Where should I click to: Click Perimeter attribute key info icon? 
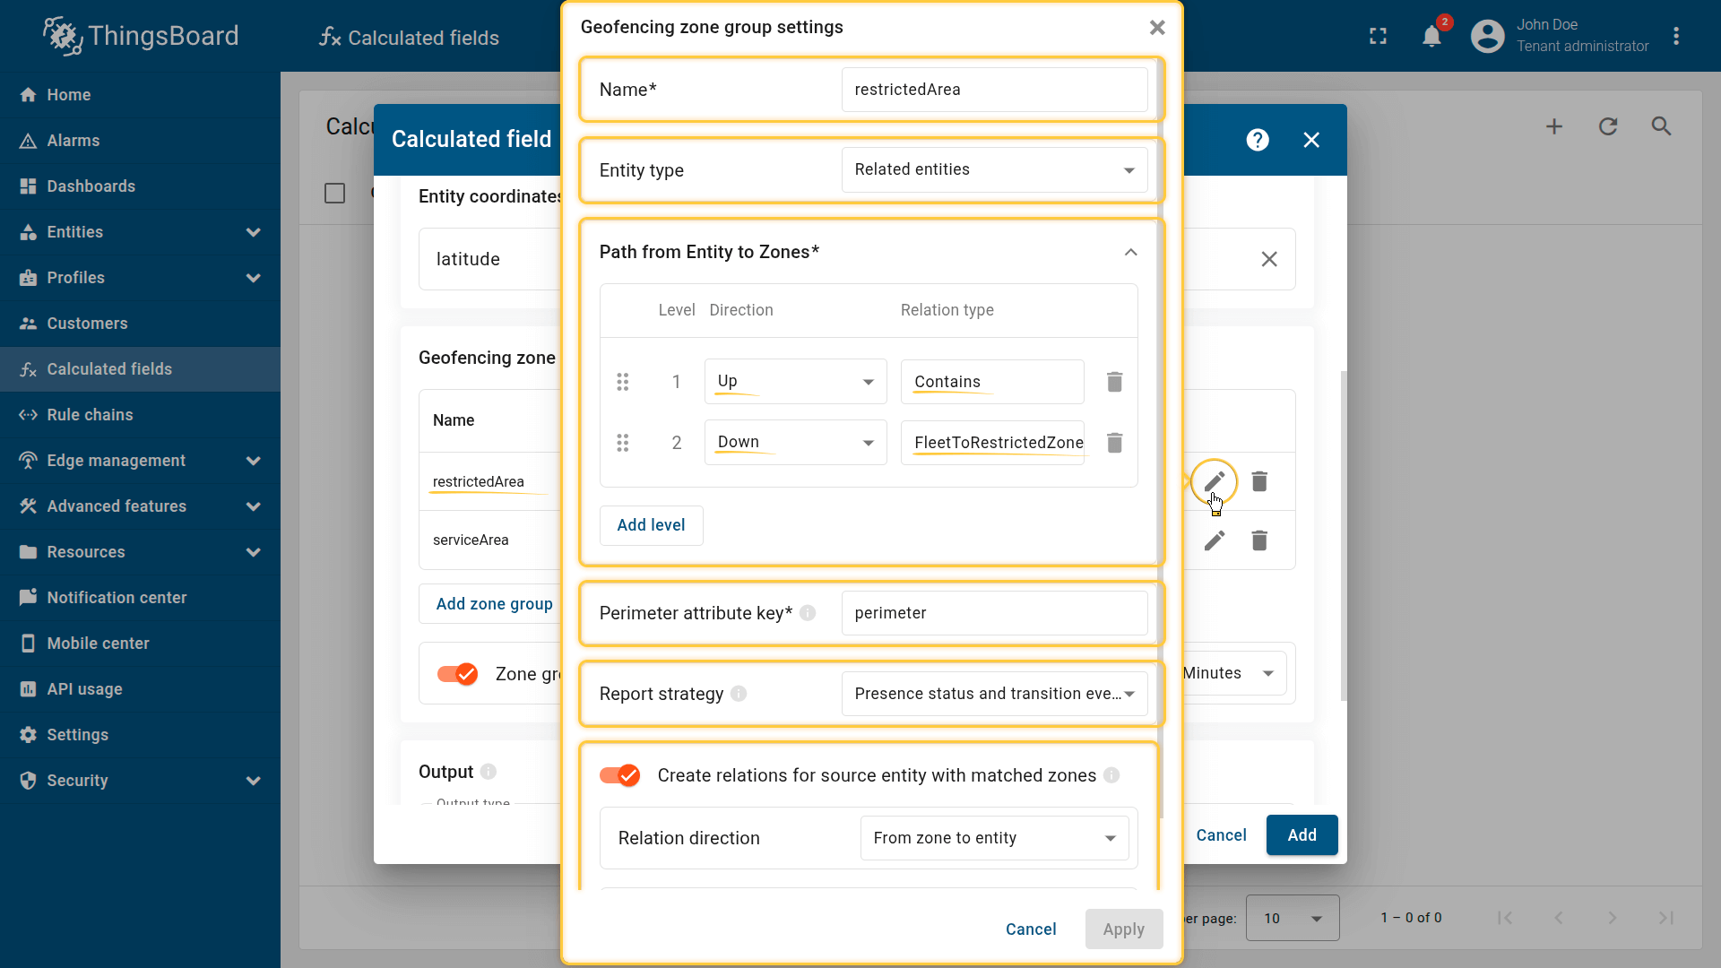click(x=808, y=613)
